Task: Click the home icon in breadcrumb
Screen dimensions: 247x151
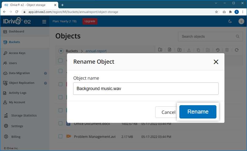Action: tap(61, 51)
